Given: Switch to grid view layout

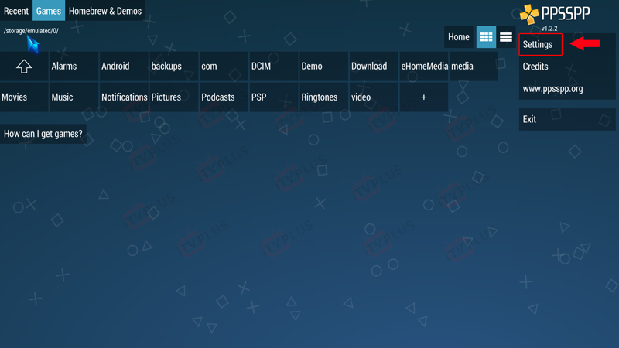Looking at the screenshot, I should (x=486, y=37).
